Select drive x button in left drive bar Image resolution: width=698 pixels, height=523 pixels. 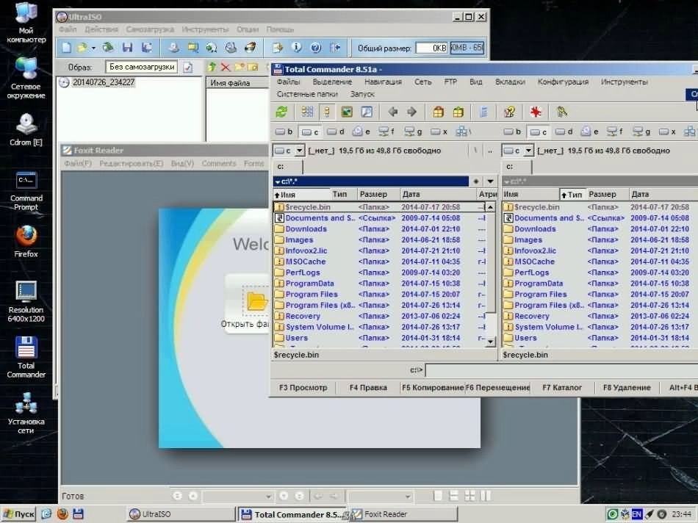(x=439, y=131)
